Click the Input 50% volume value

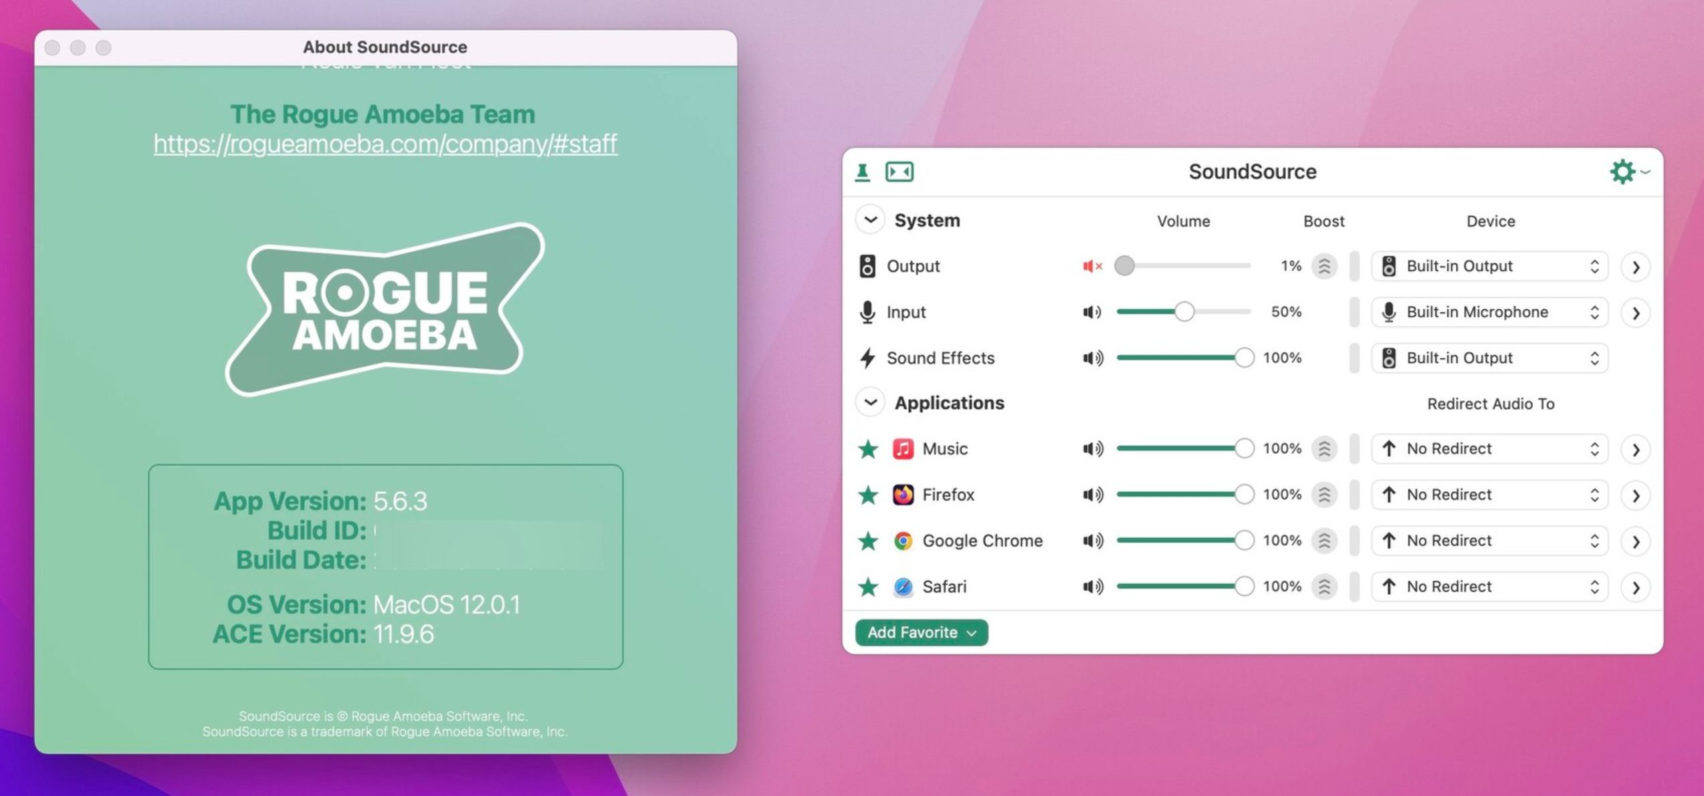click(1286, 312)
